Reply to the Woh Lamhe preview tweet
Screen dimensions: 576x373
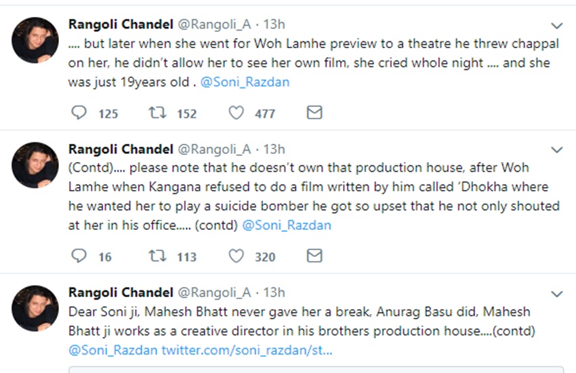tap(79, 113)
